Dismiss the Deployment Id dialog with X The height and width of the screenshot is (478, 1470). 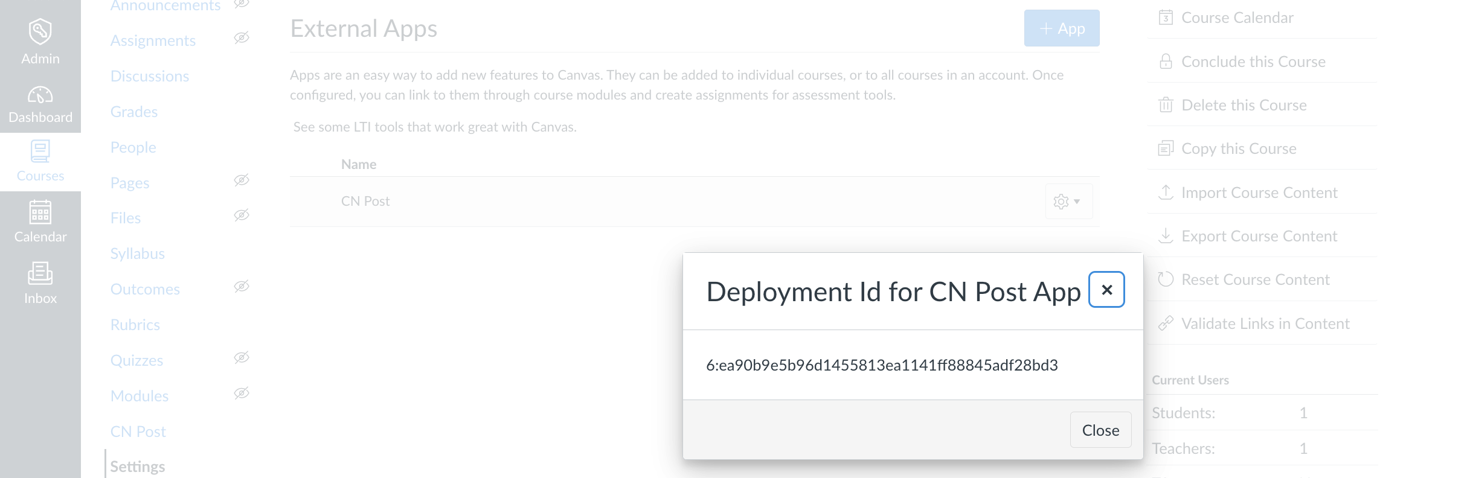pyautogui.click(x=1106, y=290)
